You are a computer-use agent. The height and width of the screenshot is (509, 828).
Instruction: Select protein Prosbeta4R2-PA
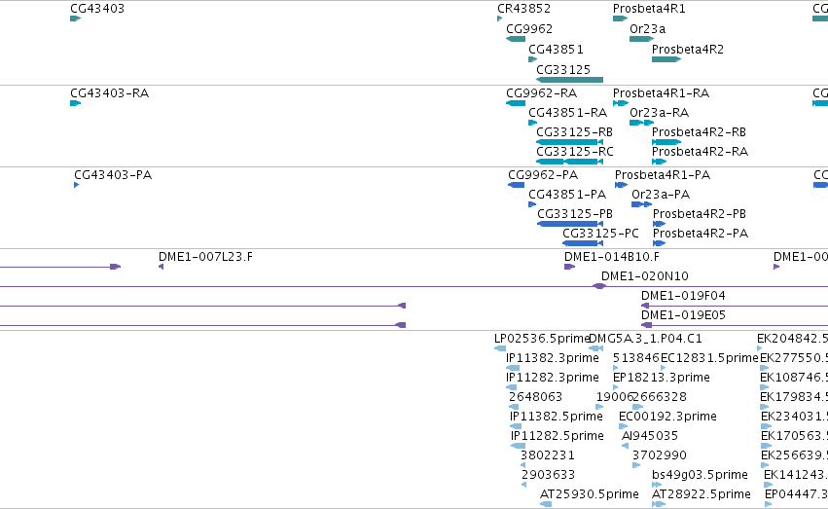[x=701, y=234]
